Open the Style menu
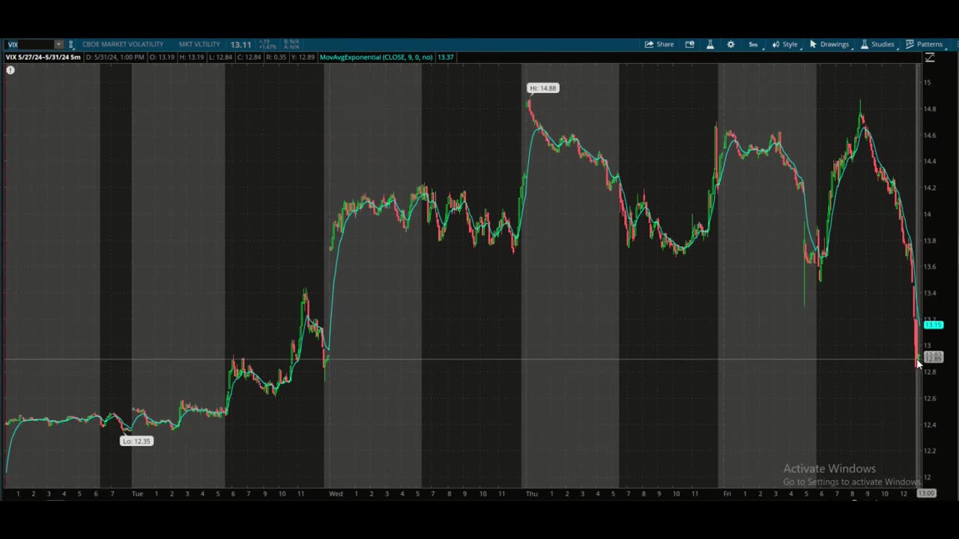The width and height of the screenshot is (959, 539). coord(785,44)
